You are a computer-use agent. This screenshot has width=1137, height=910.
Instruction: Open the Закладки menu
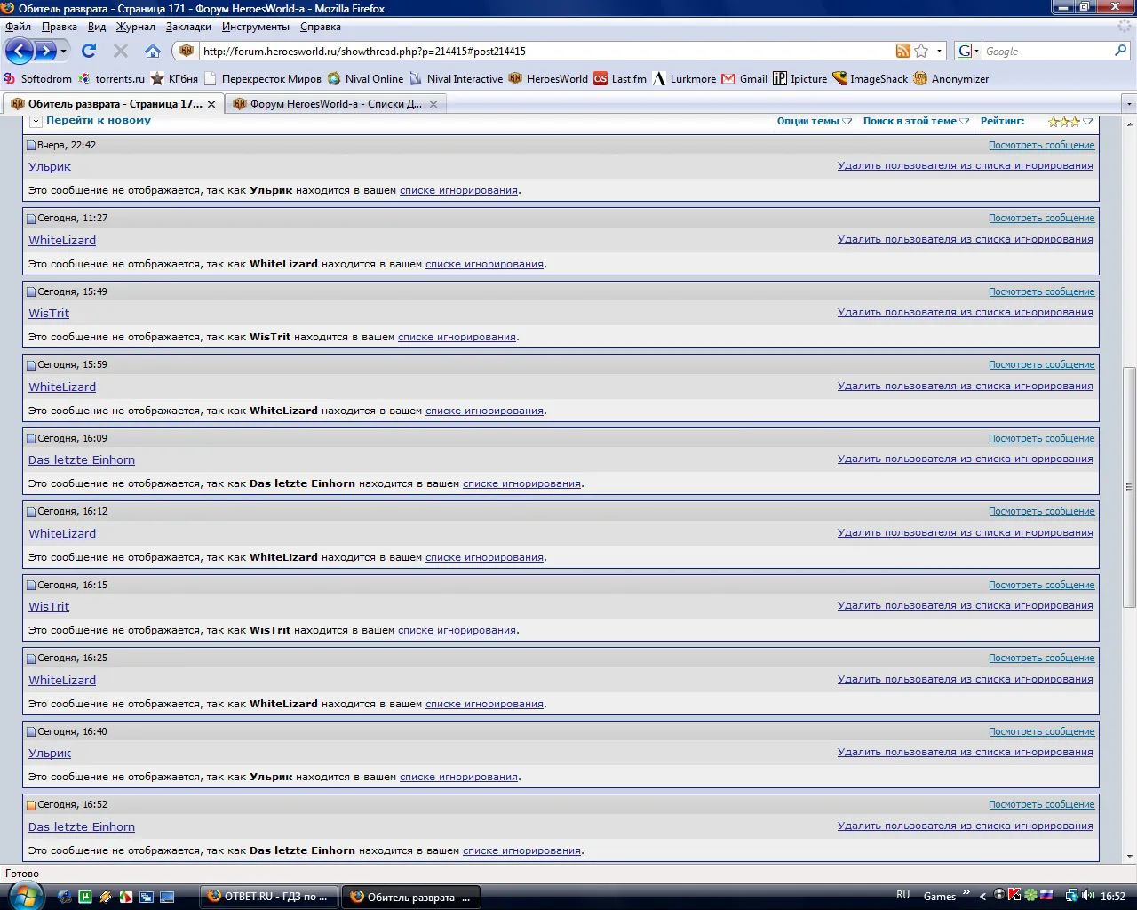(x=188, y=27)
